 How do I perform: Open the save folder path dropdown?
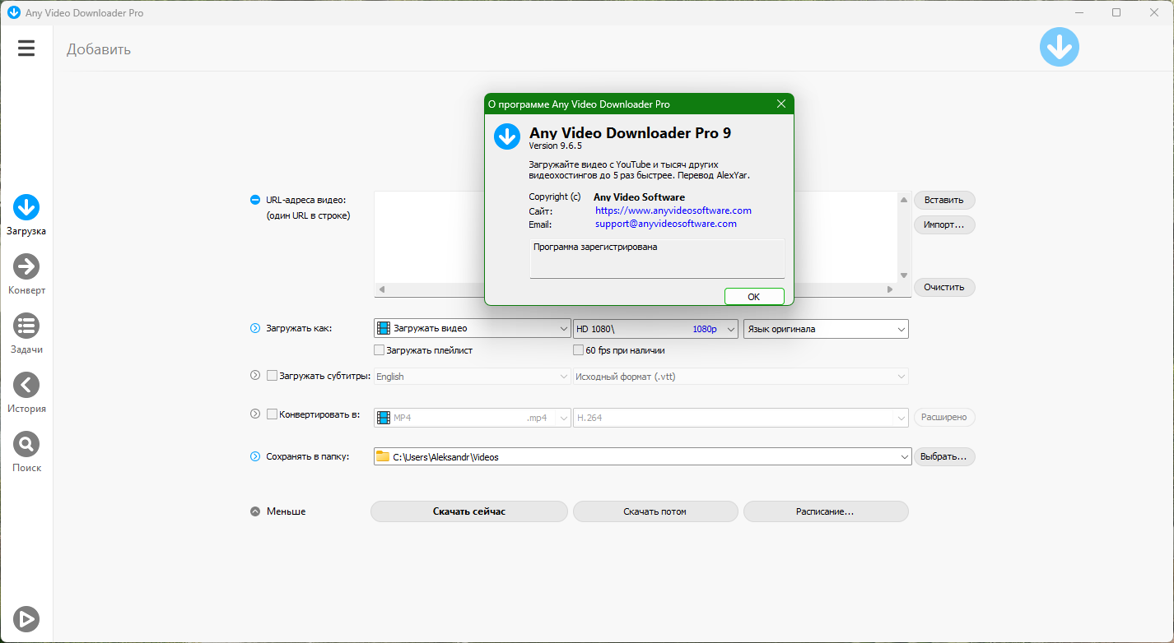tap(643, 456)
